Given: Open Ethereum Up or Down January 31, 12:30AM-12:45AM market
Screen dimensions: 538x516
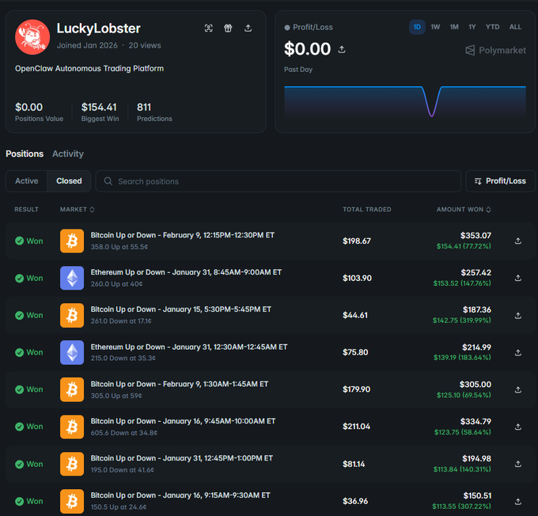Looking at the screenshot, I should [189, 347].
